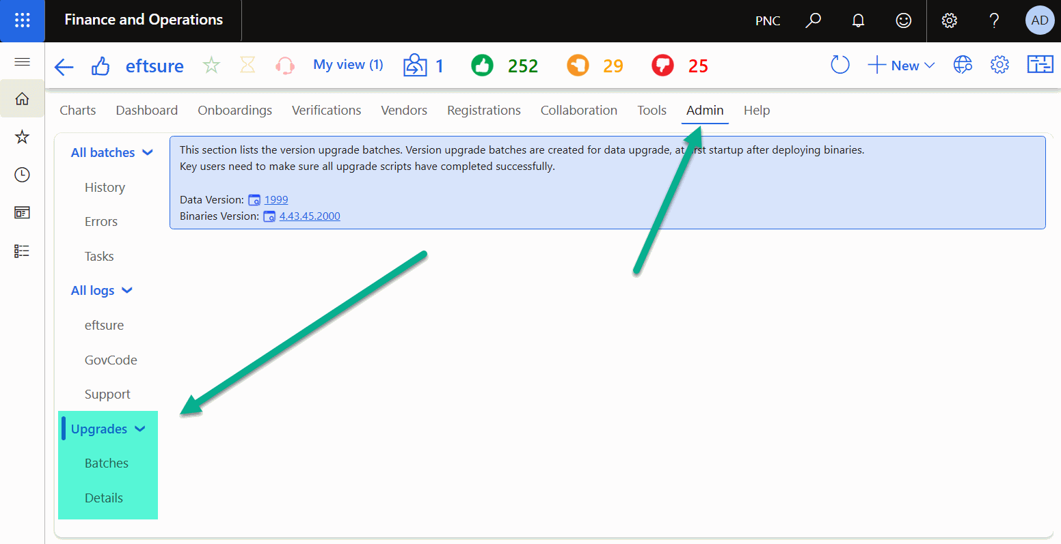The width and height of the screenshot is (1061, 544).
Task: Collapse the Upgrades section
Action: tap(140, 429)
